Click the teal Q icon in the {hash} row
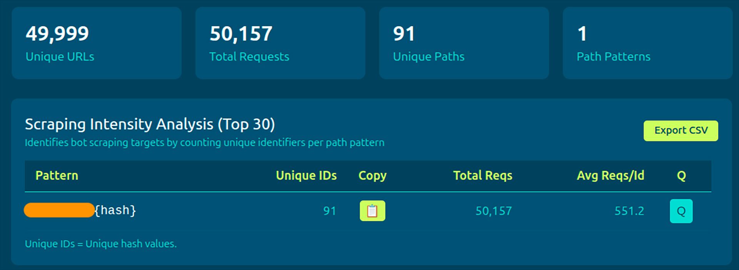Image resolution: width=739 pixels, height=270 pixels. point(681,211)
